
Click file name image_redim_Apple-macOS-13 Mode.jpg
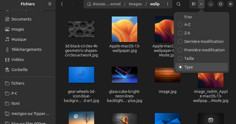tap(211, 96)
